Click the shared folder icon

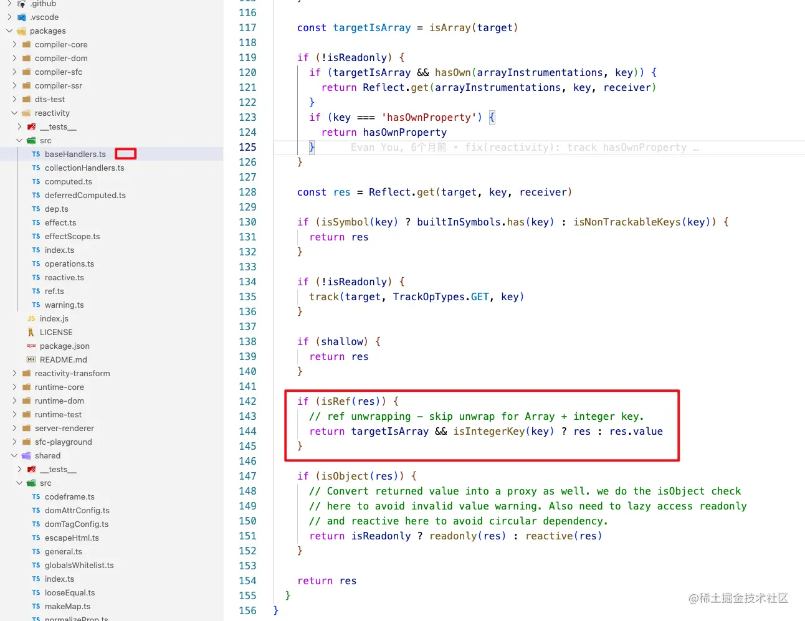tap(27, 456)
